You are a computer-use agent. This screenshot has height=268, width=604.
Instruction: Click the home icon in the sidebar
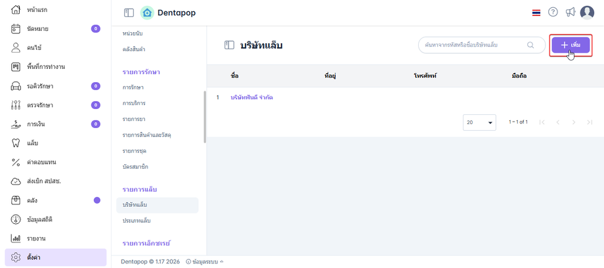click(x=16, y=10)
